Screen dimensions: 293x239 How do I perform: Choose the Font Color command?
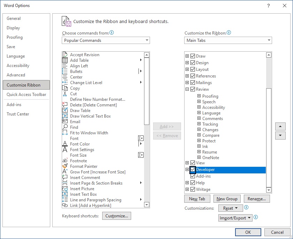click(x=80, y=144)
